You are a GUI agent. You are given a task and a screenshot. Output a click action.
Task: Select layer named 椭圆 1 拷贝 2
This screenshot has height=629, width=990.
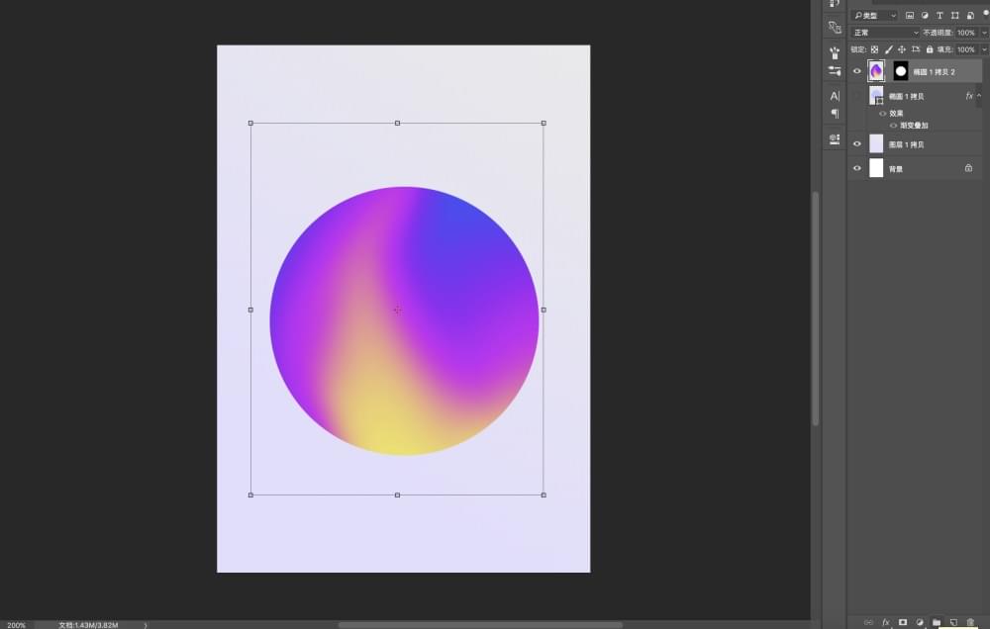pyautogui.click(x=934, y=72)
